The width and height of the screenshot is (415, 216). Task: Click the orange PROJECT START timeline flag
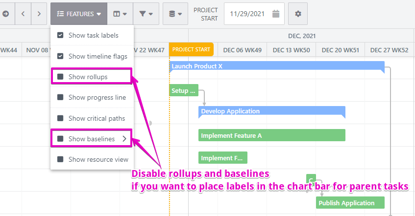coord(191,50)
